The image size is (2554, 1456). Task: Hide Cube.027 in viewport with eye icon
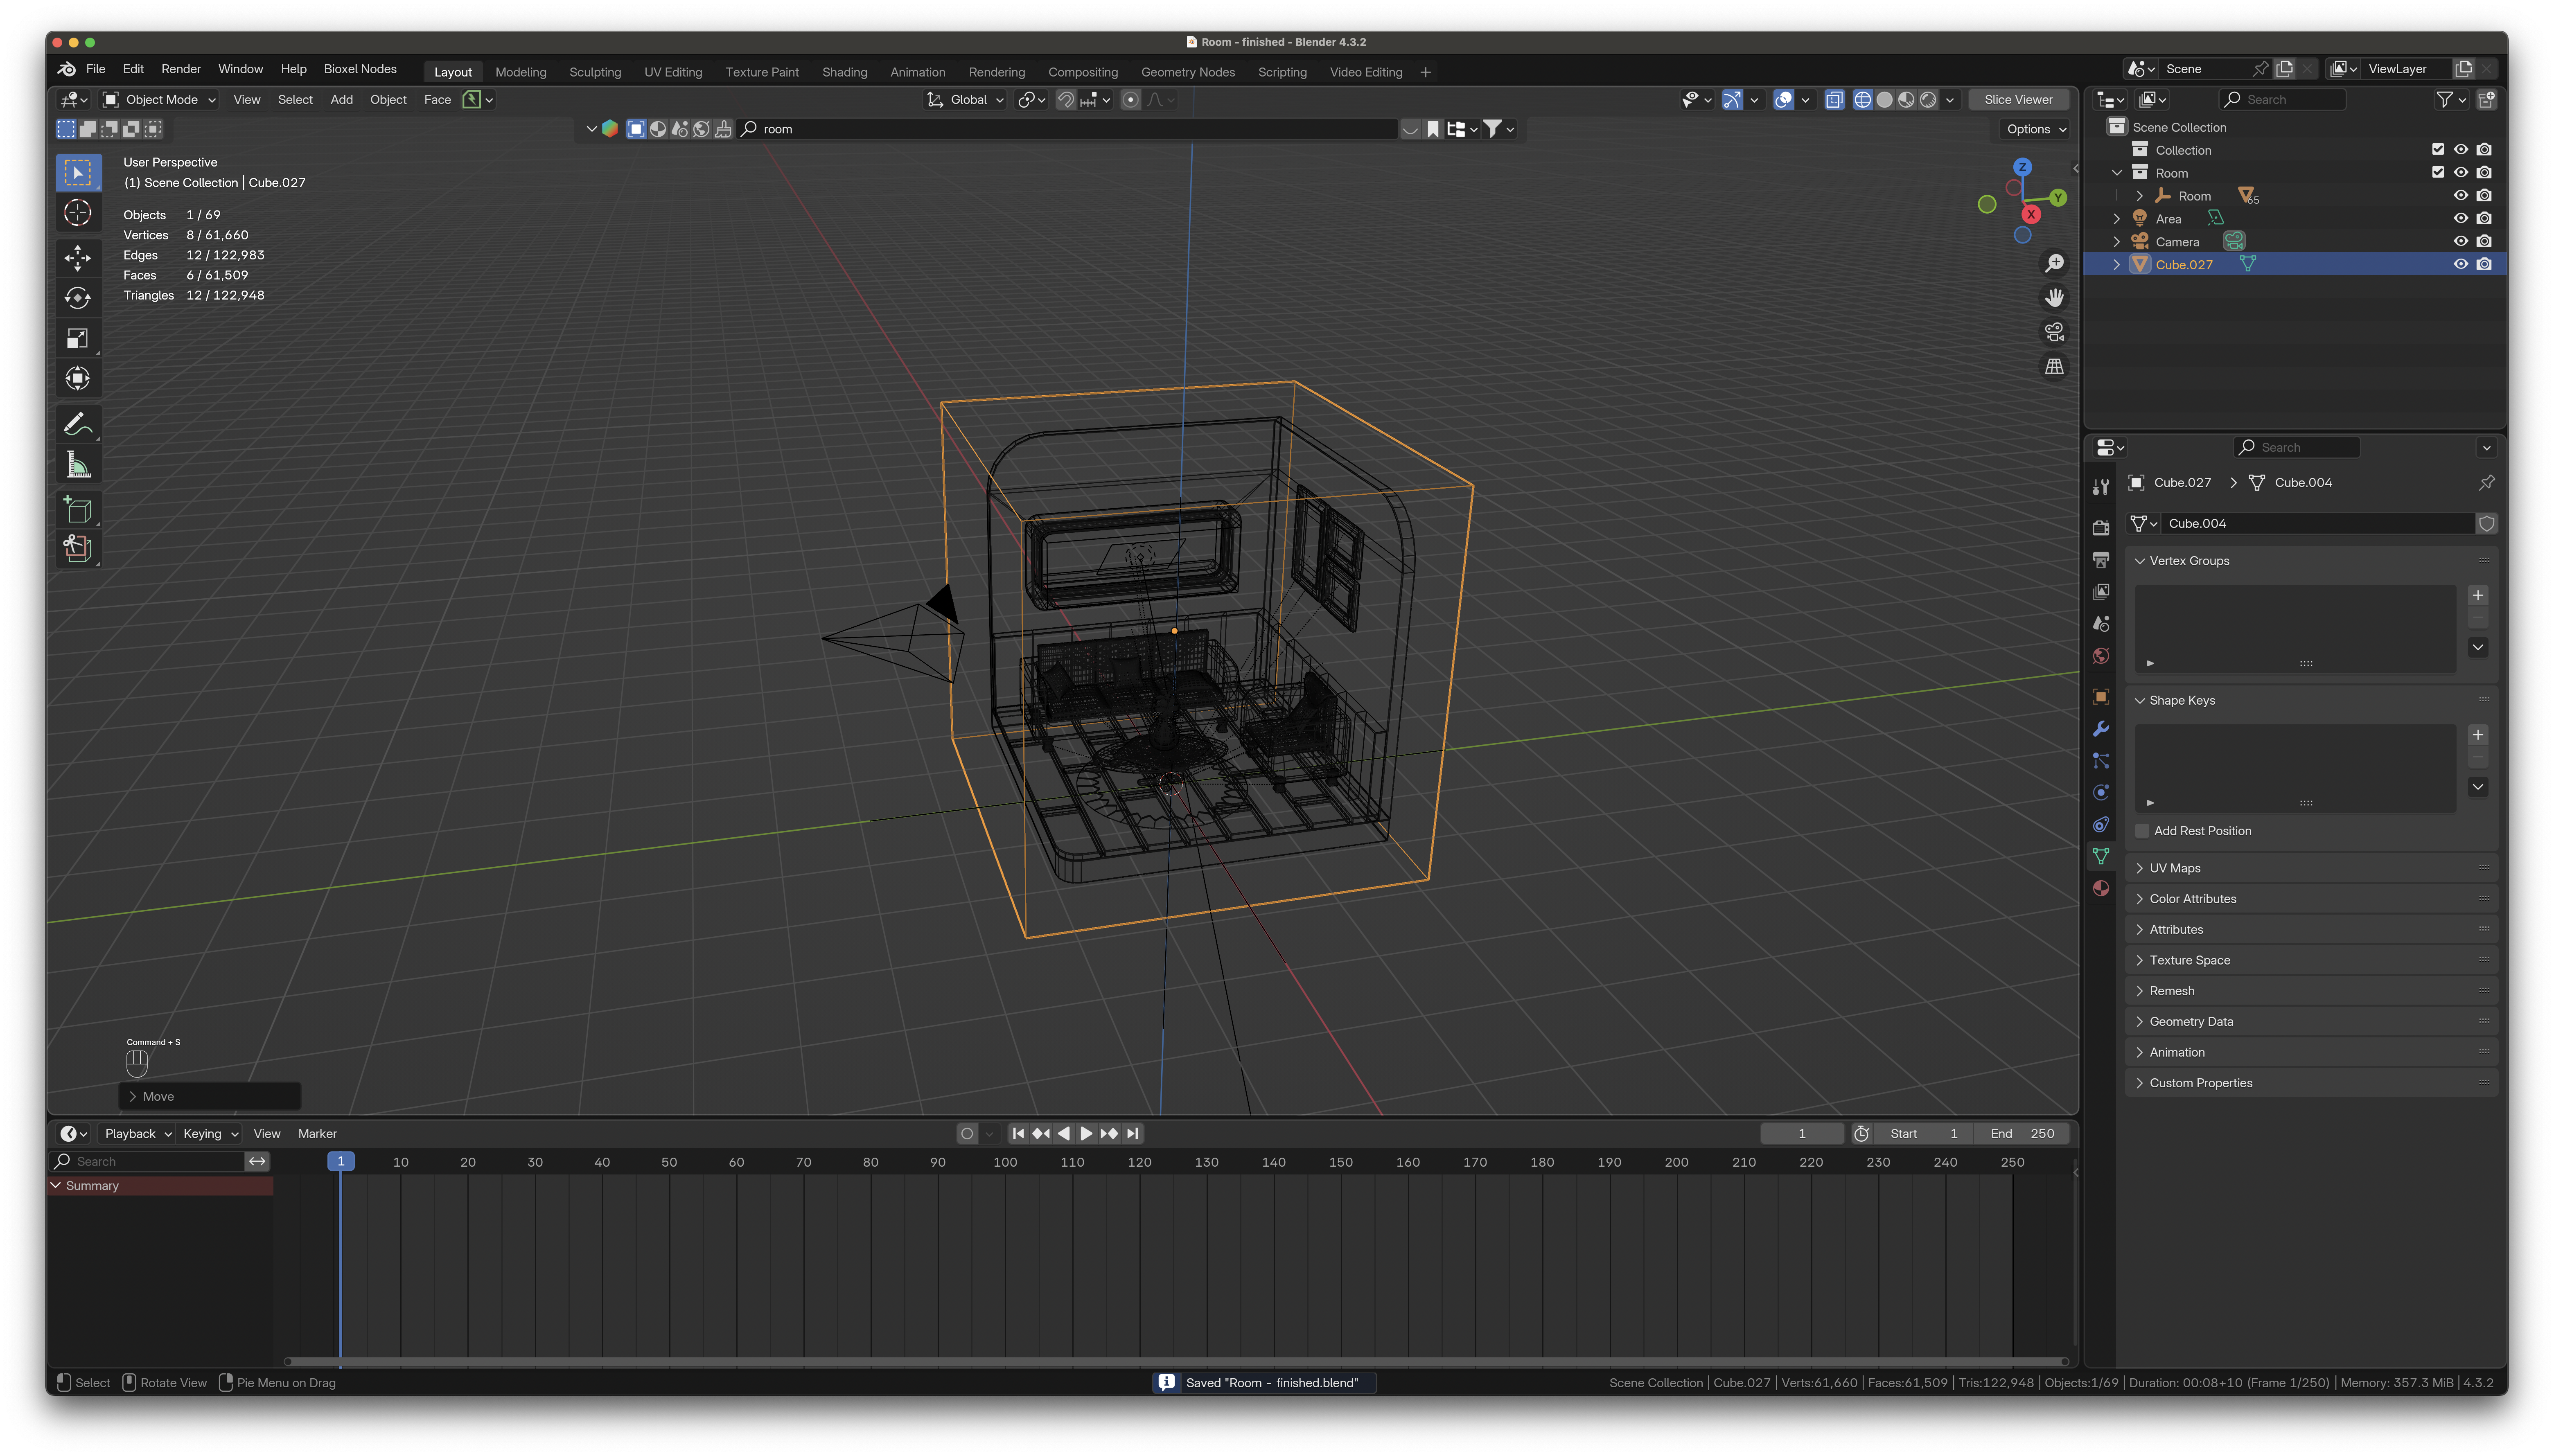(2461, 265)
